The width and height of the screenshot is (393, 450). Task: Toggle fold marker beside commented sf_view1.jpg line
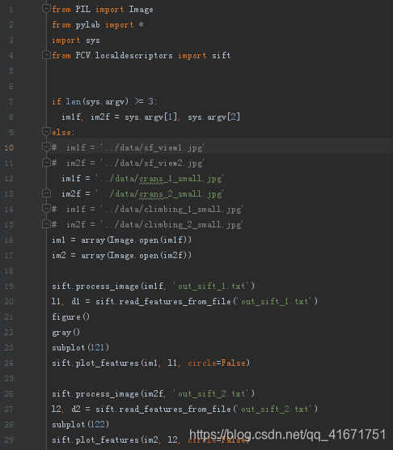[46, 147]
